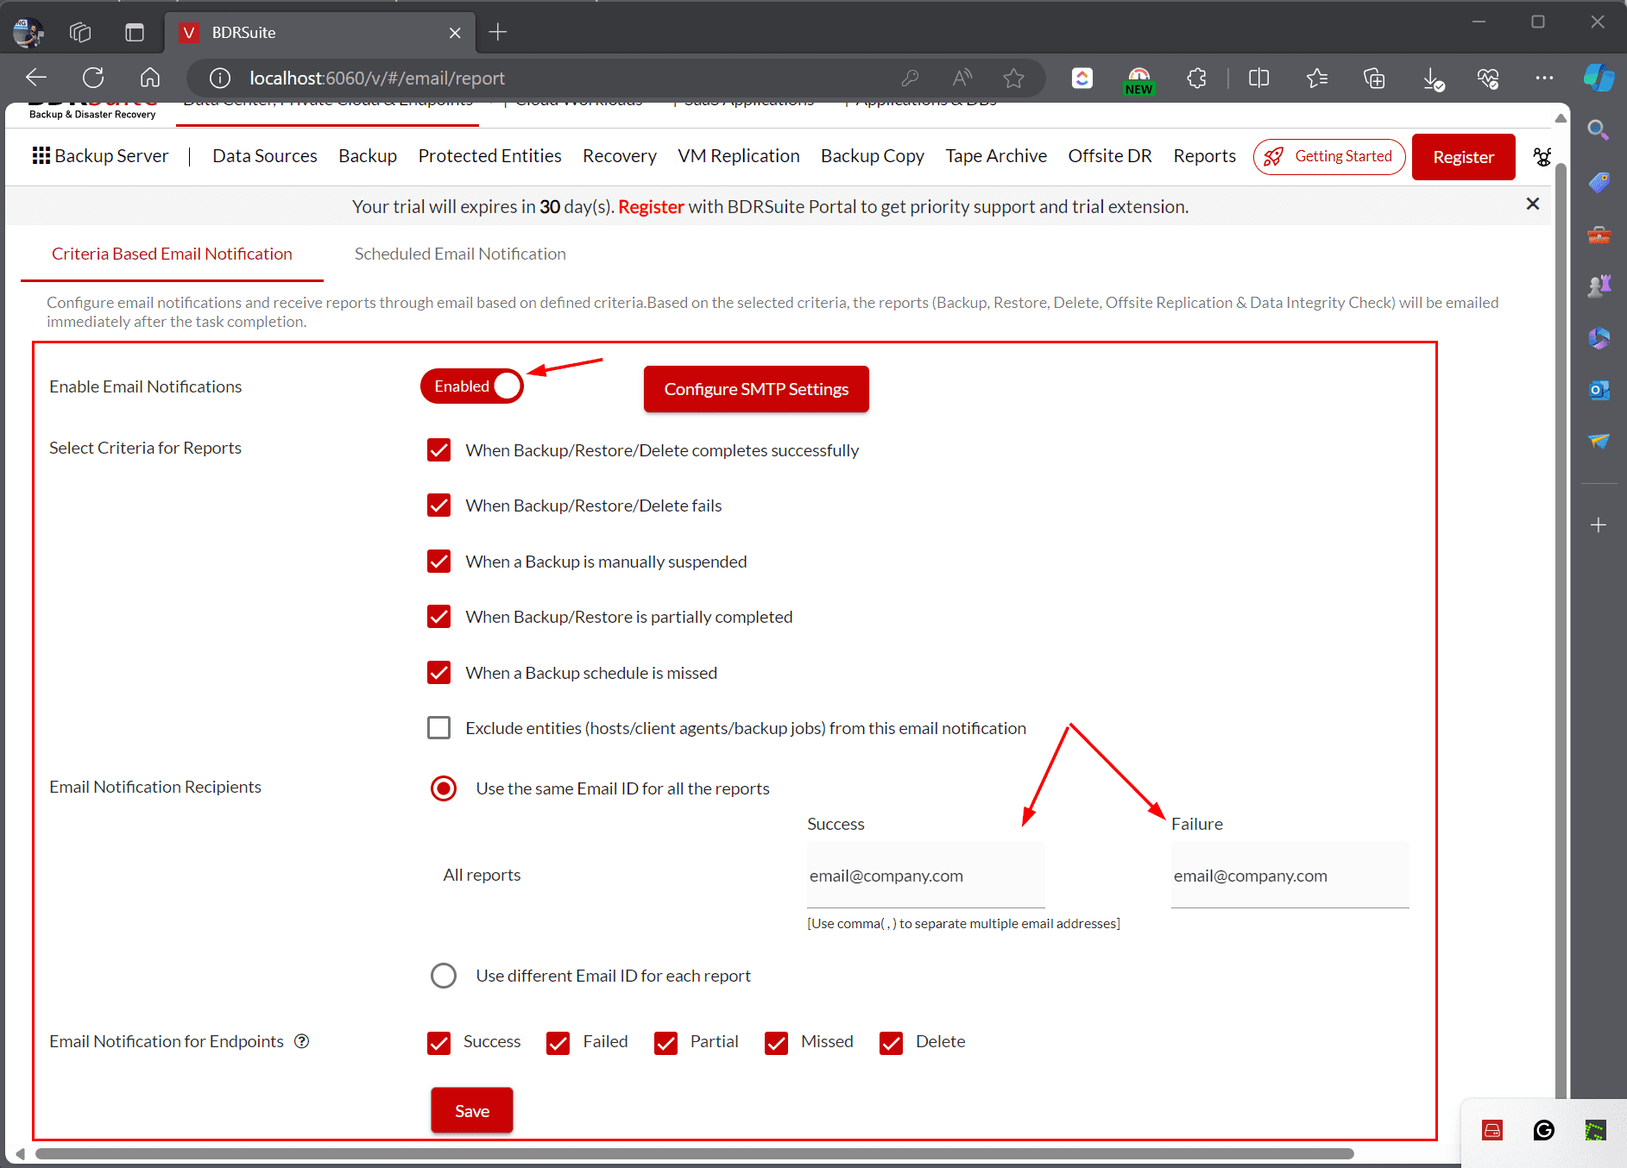The width and height of the screenshot is (1627, 1168).
Task: Open Edge sidebar search
Action: [x=1599, y=130]
